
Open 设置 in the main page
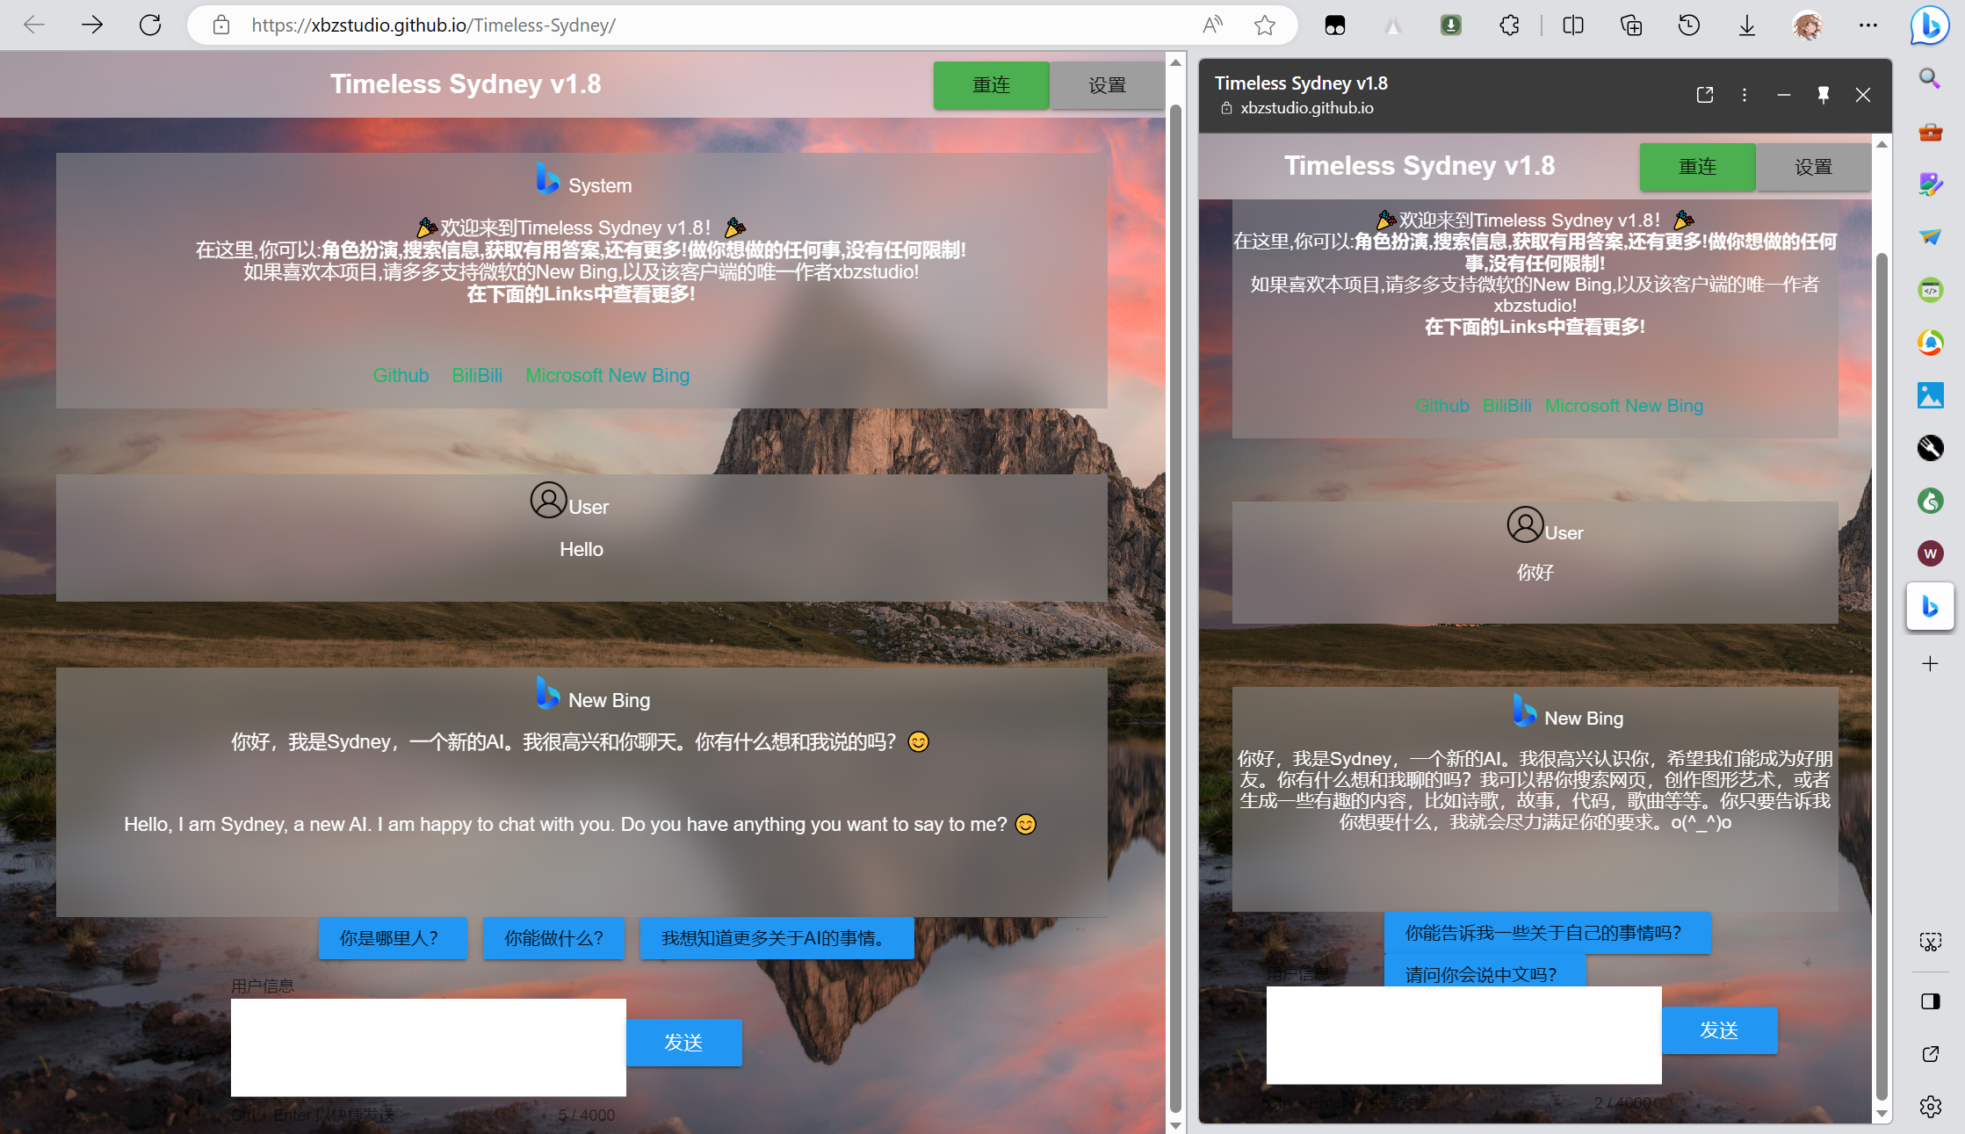pyautogui.click(x=1107, y=85)
